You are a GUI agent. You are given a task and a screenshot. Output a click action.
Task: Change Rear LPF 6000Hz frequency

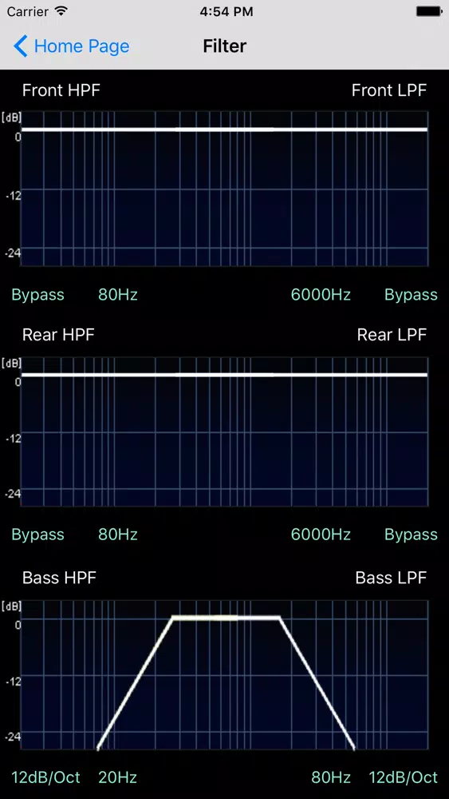point(321,535)
